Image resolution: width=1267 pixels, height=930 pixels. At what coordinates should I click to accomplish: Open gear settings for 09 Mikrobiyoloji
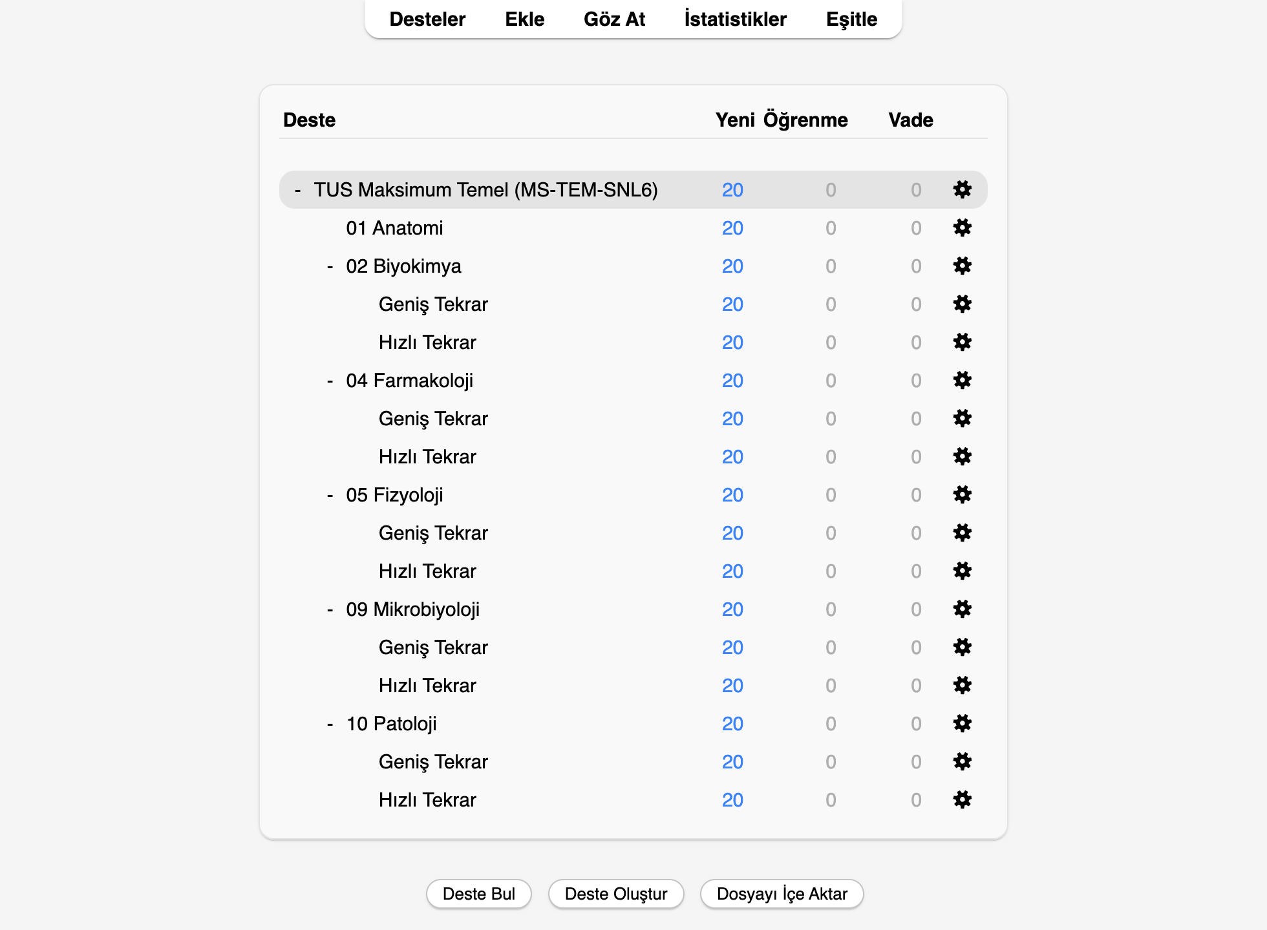962,609
